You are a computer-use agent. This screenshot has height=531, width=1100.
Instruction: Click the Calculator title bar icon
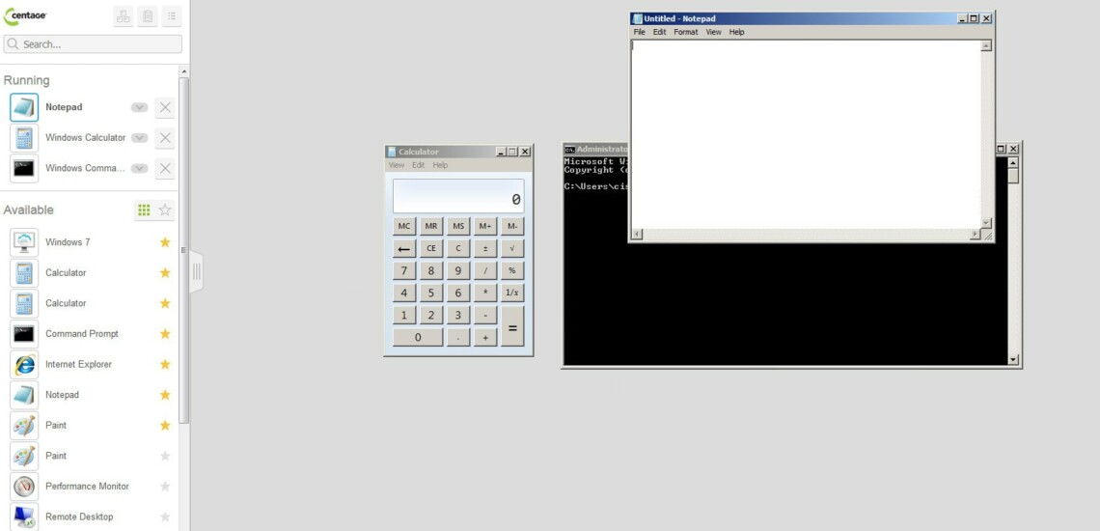click(392, 152)
